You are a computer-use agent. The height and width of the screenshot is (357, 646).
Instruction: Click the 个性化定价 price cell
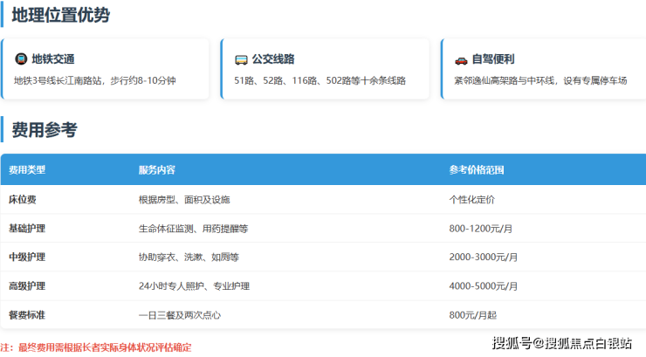click(x=471, y=200)
